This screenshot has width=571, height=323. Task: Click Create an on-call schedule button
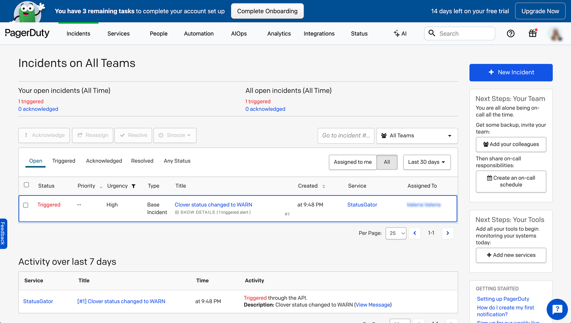click(x=511, y=181)
